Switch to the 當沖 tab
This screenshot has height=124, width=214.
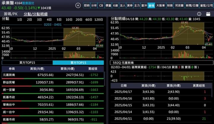pos(144,5)
